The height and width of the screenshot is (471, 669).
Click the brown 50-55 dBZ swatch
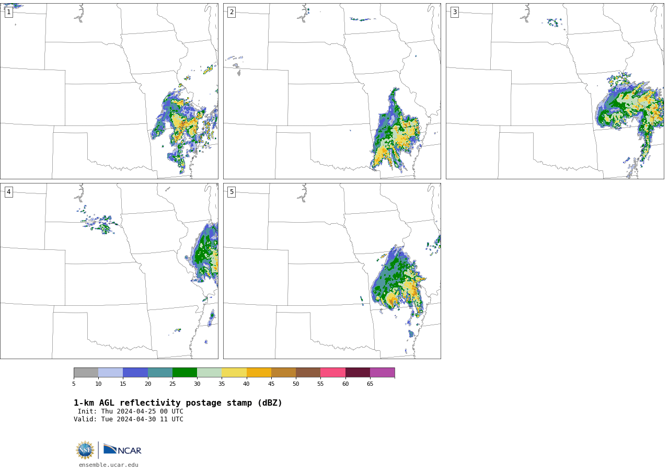tap(308, 373)
